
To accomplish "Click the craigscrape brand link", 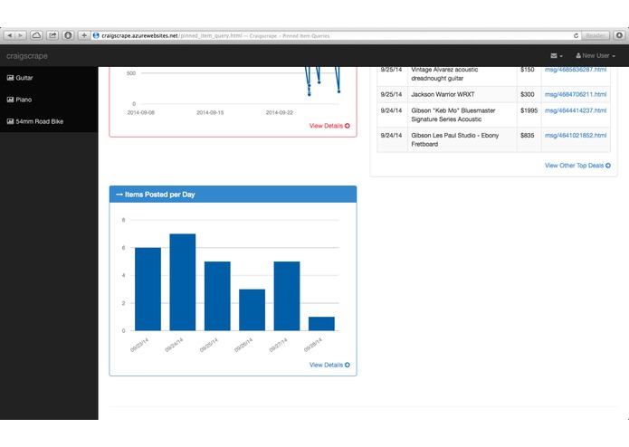I will [x=27, y=56].
